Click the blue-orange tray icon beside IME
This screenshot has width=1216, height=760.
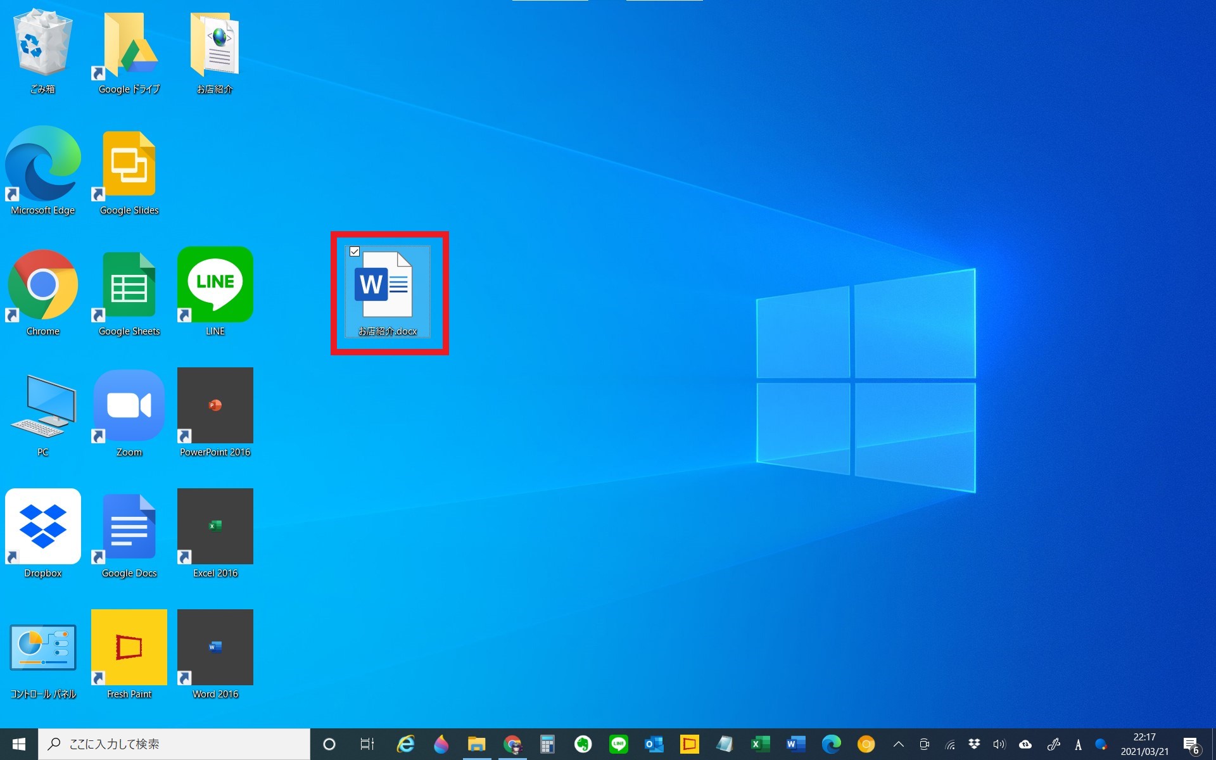[x=1101, y=744]
